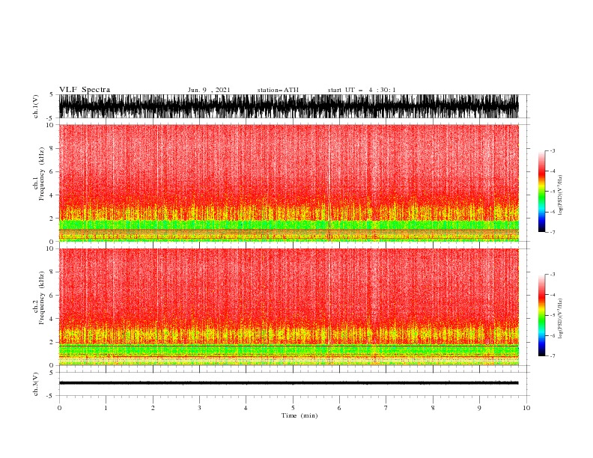Viewport: 593px width, 458px height.
Task: Click the ch.2 spectrogram color bar
Action: (541, 315)
